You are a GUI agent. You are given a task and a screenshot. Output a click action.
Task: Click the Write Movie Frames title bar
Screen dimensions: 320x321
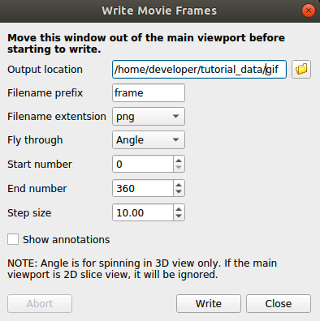pos(159,11)
